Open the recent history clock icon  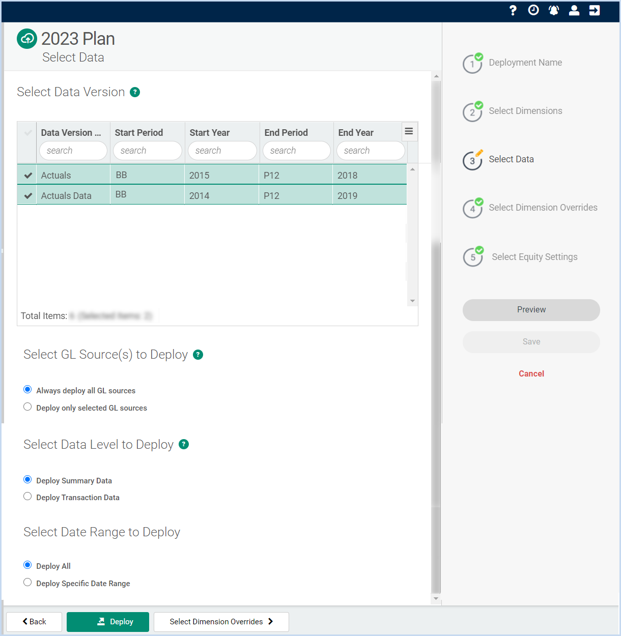(x=533, y=11)
